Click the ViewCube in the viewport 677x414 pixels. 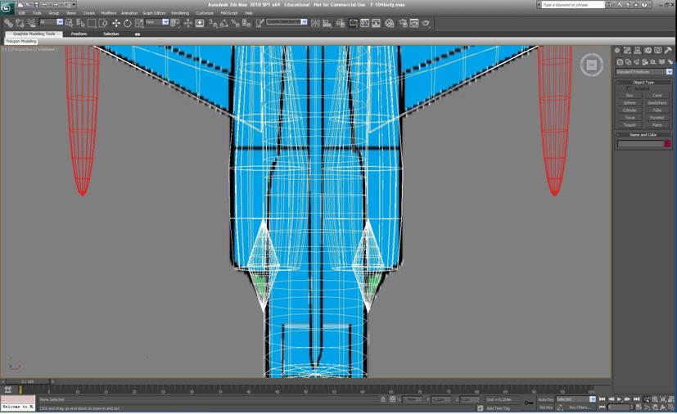click(x=592, y=65)
